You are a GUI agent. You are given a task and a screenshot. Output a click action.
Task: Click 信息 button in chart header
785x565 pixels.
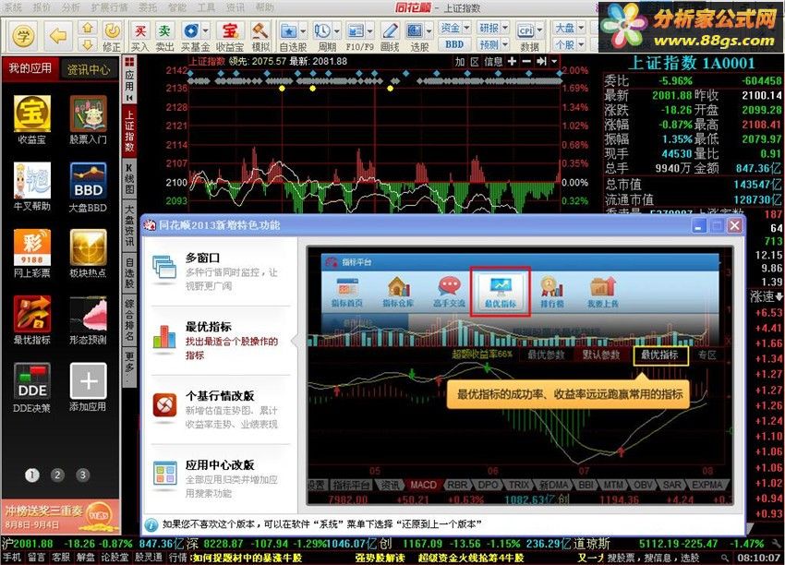493,62
